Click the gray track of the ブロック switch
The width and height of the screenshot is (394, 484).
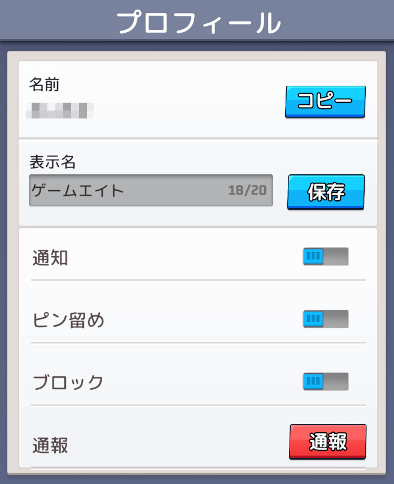pyautogui.click(x=336, y=381)
